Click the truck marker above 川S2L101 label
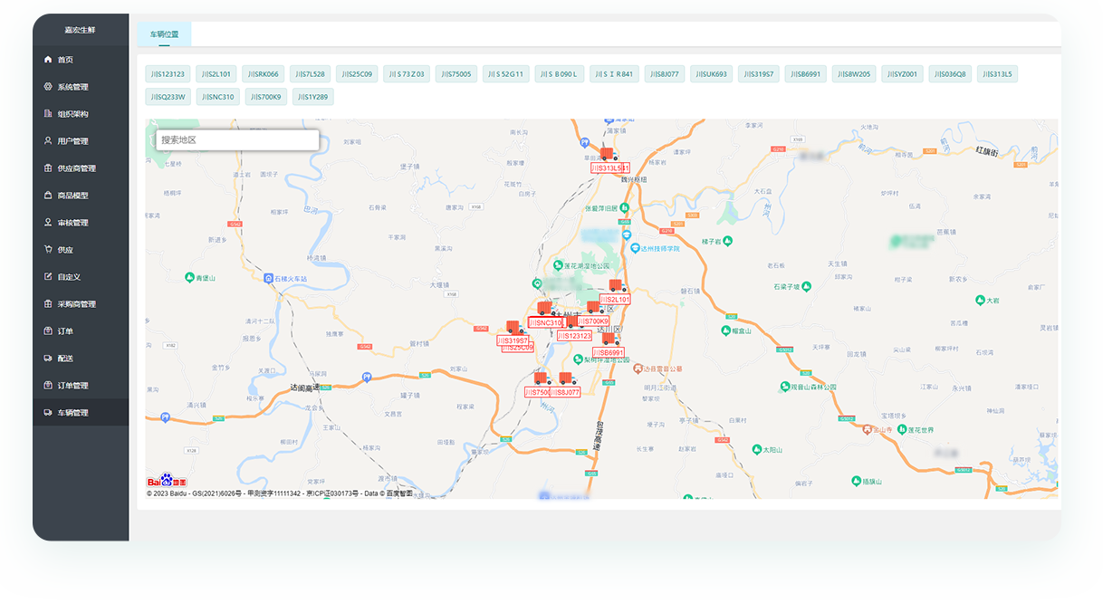 click(617, 286)
